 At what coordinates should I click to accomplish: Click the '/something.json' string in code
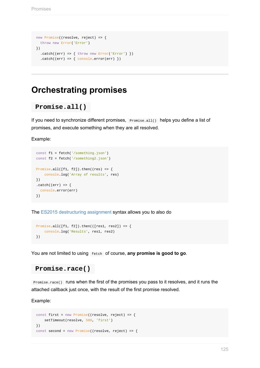(89, 153)
